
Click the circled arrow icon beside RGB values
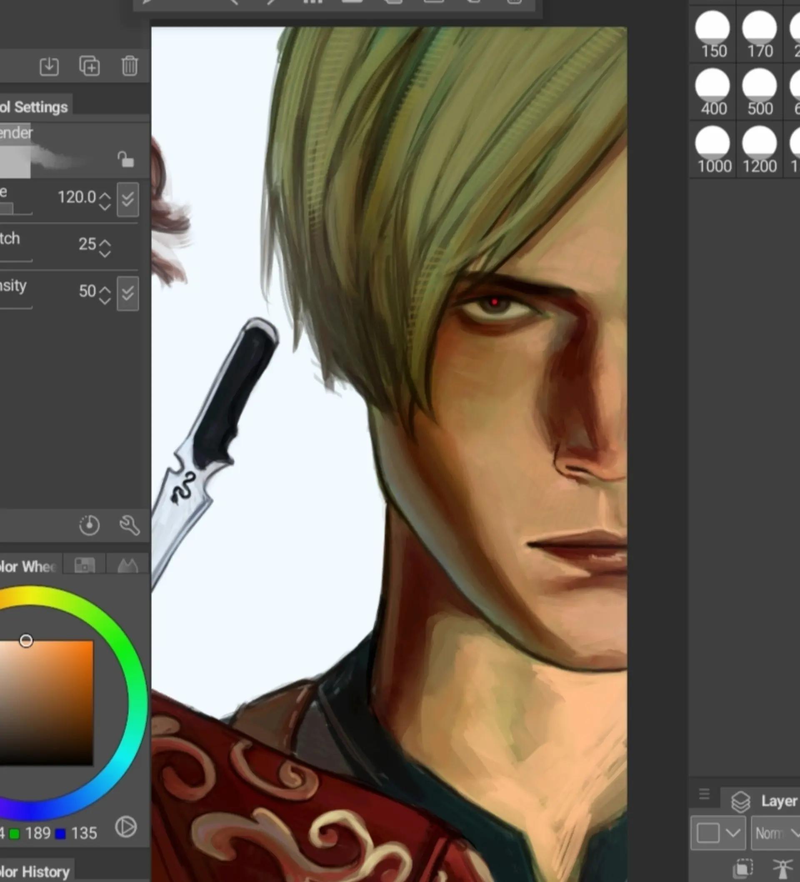click(126, 828)
